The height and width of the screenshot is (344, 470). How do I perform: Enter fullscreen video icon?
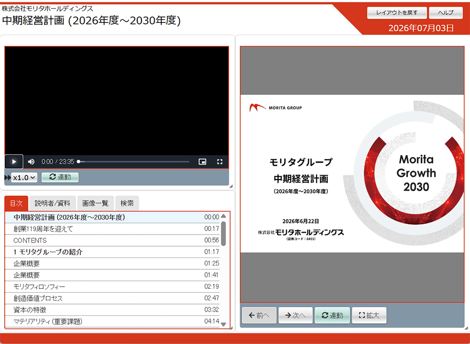point(219,162)
